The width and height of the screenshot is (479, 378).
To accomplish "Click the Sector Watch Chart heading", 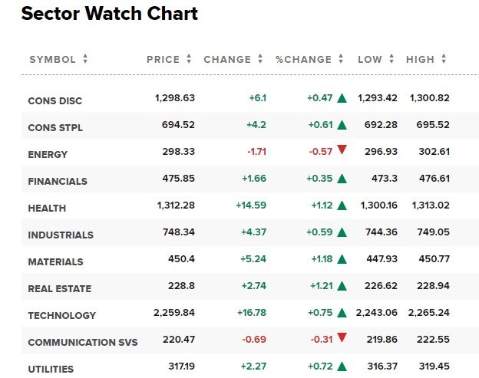I will pos(109,14).
